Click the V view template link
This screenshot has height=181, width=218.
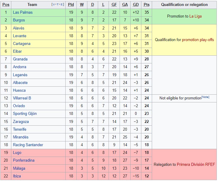pyautogui.click(x=54, y=4)
